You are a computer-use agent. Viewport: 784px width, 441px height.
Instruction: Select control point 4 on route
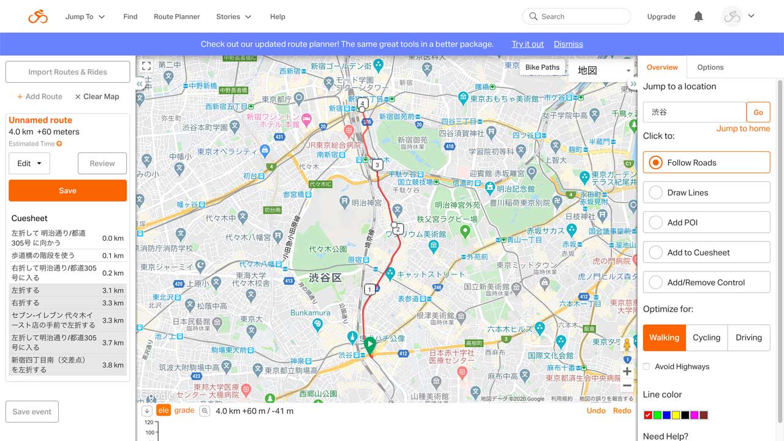click(363, 104)
